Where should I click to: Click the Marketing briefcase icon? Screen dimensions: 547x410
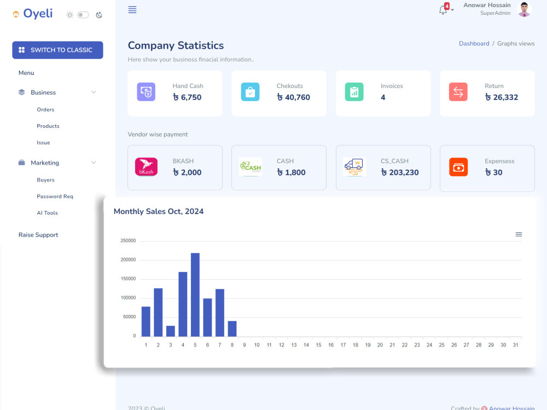[x=22, y=162]
